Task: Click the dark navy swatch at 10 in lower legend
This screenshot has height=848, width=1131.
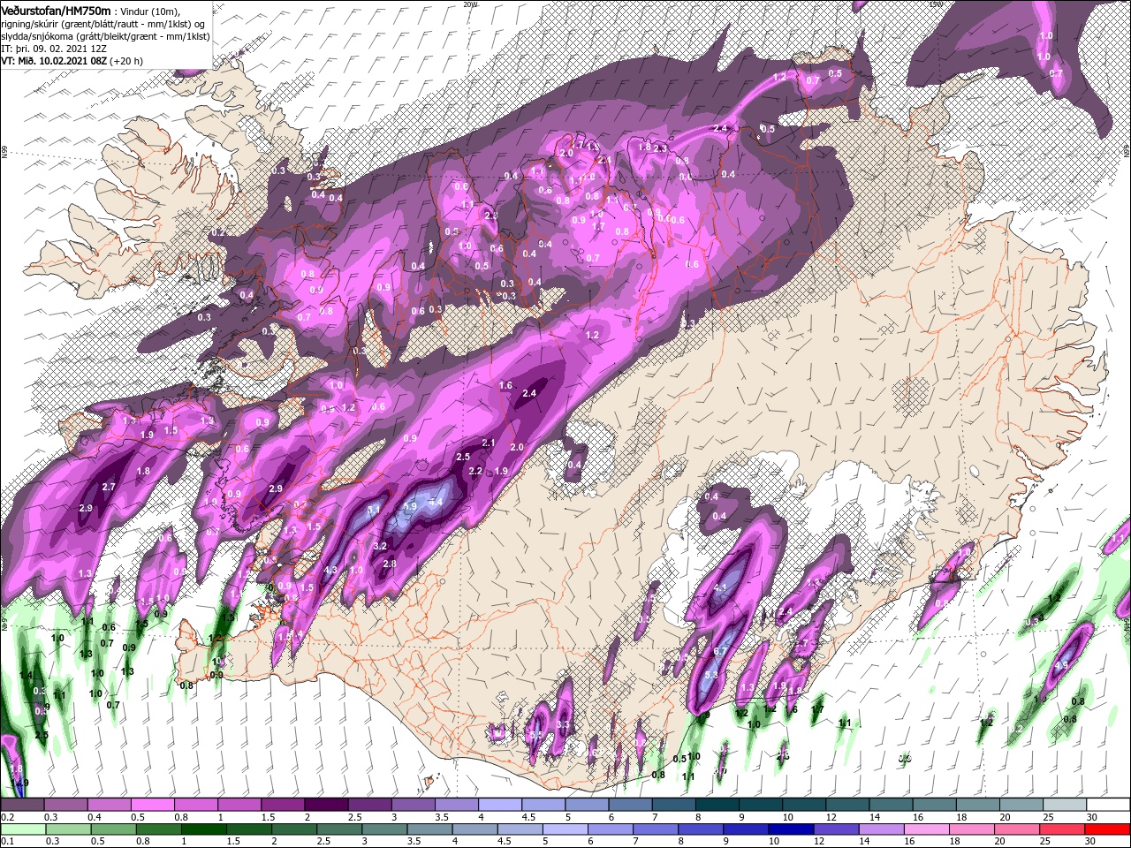Action: (789, 829)
